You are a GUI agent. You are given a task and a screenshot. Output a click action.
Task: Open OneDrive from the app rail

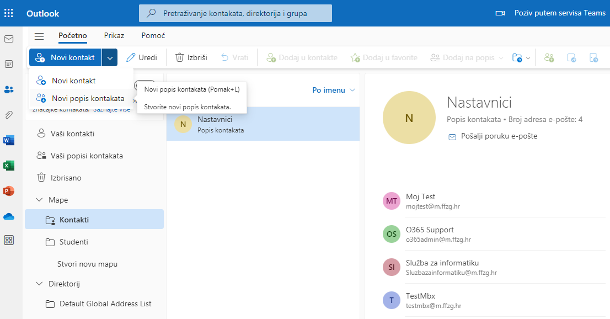[9, 216]
